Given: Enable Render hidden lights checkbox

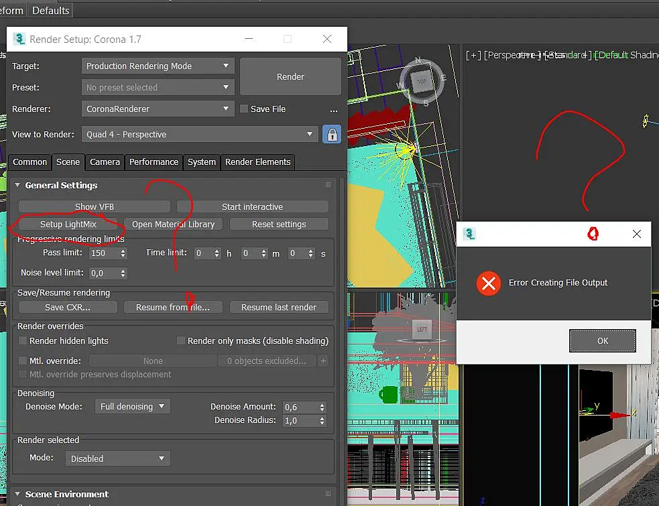Looking at the screenshot, I should (23, 341).
